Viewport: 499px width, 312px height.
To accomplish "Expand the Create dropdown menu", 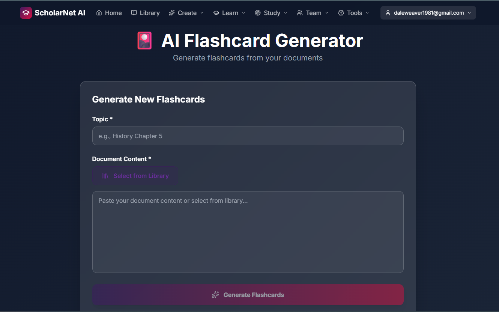I will pyautogui.click(x=202, y=13).
